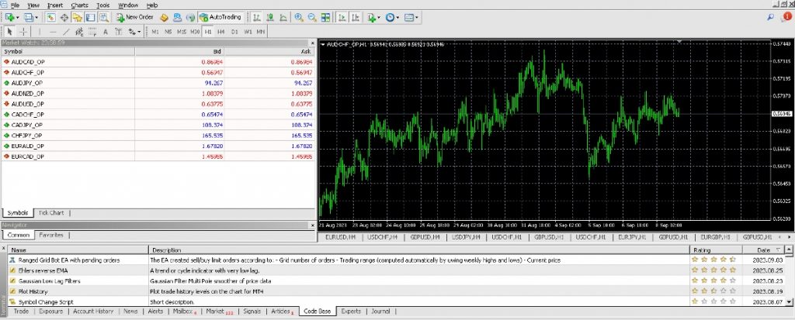Open the Indicators list dropdown
Image resolution: width=795 pixels, height=320 pixels.
(x=373, y=17)
